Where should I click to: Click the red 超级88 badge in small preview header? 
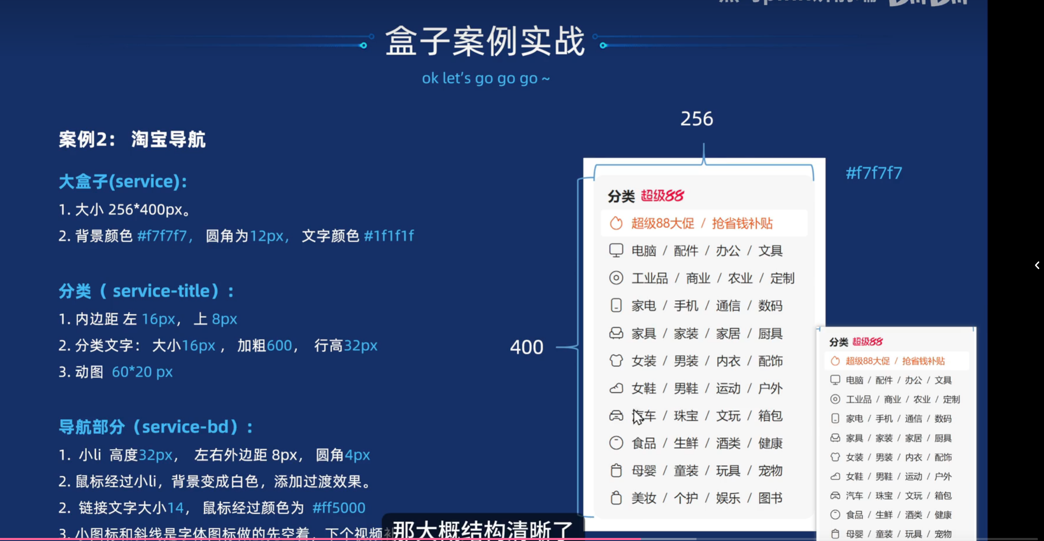[x=867, y=342]
